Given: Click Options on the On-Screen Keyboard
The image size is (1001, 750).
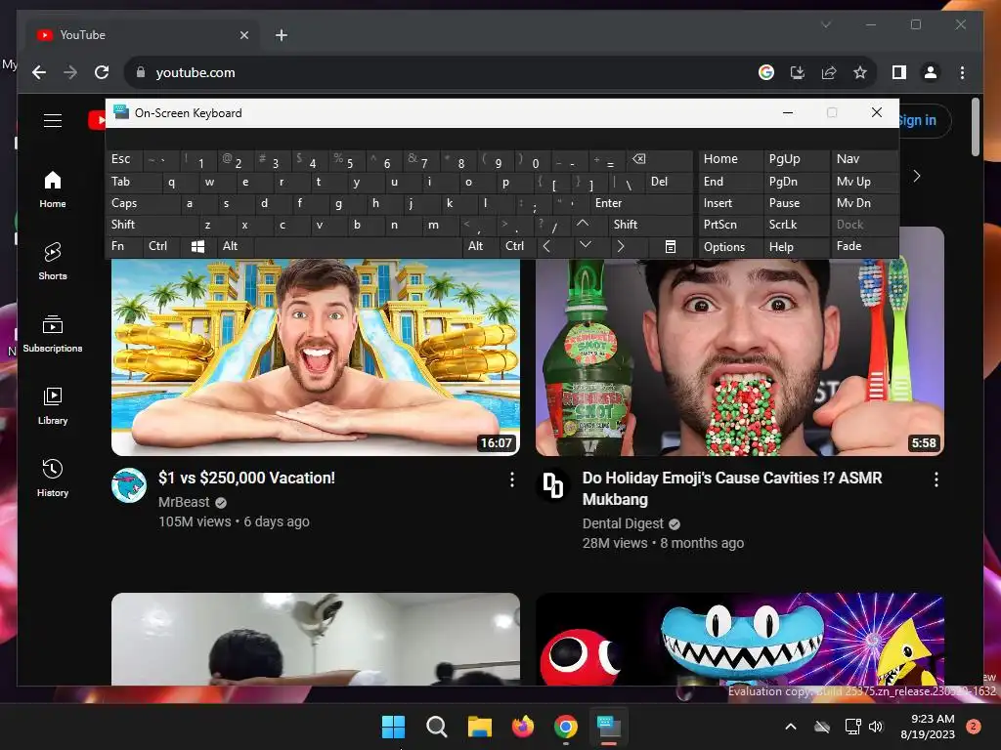Looking at the screenshot, I should [x=730, y=246].
